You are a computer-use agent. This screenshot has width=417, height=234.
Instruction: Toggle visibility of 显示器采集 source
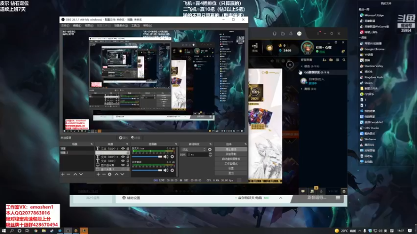pyautogui.click(x=123, y=165)
